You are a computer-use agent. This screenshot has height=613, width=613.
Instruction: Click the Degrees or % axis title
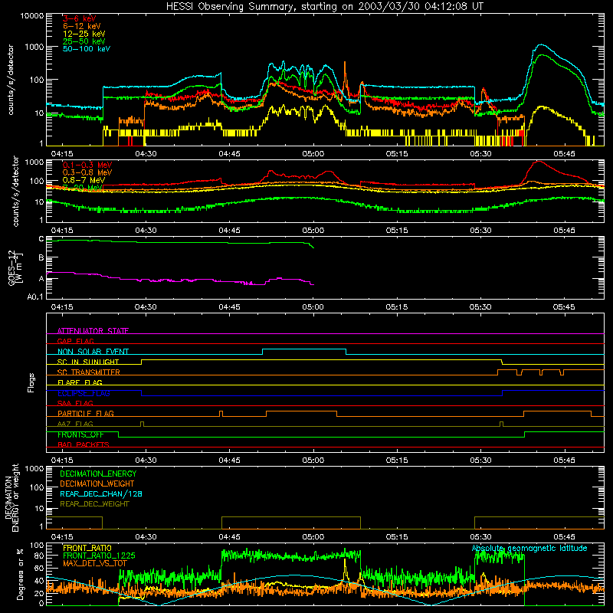(20, 574)
